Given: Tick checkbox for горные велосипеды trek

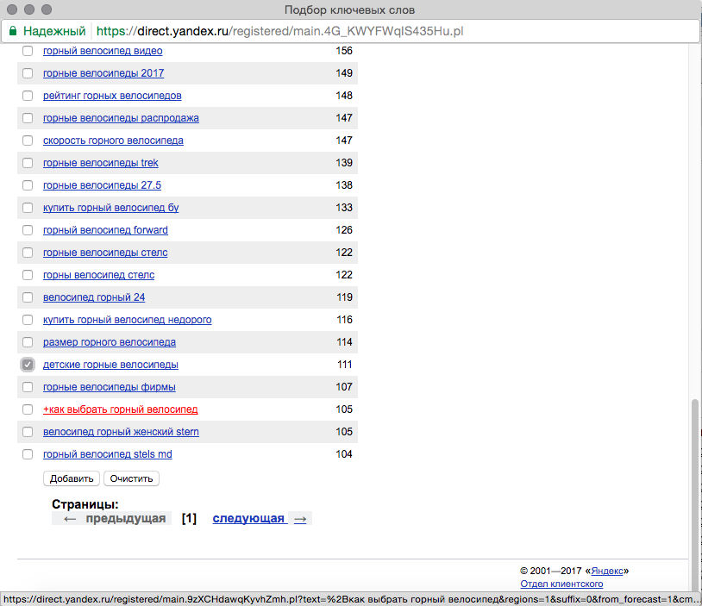Looking at the screenshot, I should coord(28,163).
